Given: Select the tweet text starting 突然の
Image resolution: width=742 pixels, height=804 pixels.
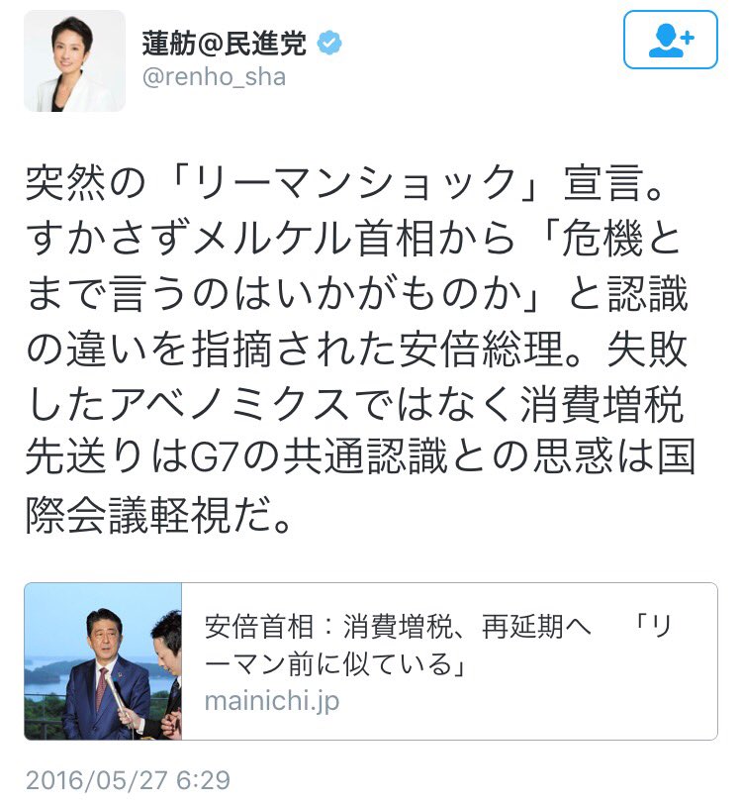Looking at the screenshot, I should [360, 350].
